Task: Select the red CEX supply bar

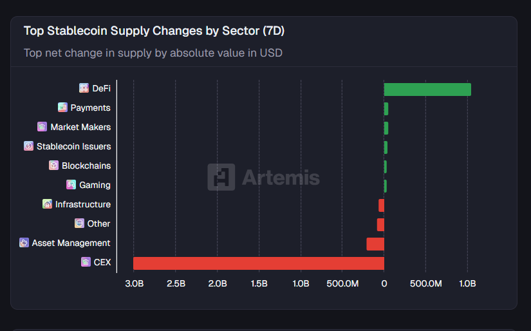Action: click(x=258, y=263)
